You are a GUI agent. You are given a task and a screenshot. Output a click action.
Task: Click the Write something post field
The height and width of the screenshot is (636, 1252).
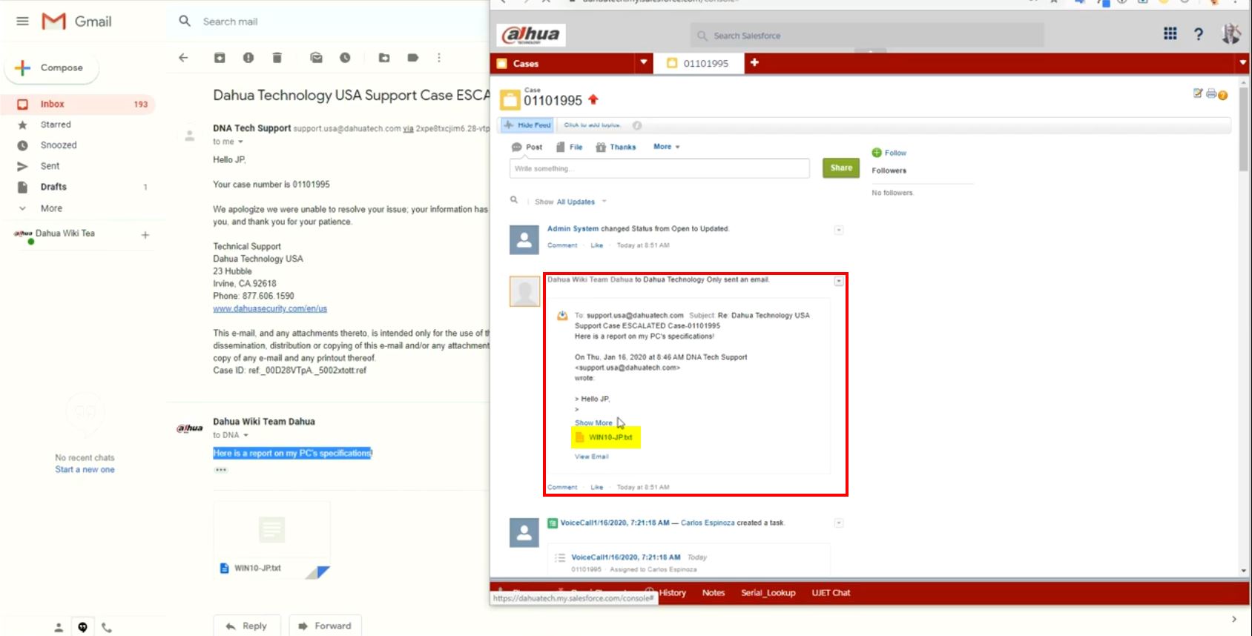tap(659, 168)
